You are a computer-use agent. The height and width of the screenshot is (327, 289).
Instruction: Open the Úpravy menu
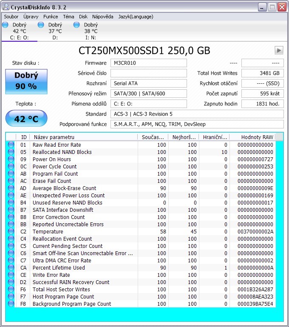click(x=31, y=17)
